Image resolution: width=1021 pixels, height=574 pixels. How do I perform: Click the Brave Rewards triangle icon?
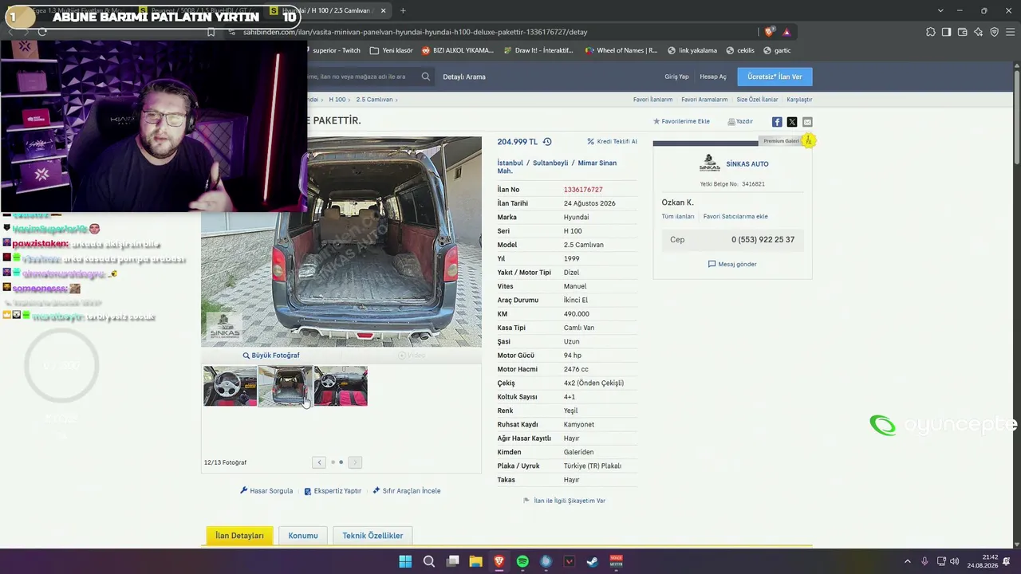coord(786,32)
